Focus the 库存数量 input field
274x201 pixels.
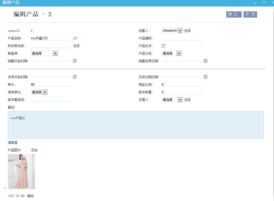(182, 92)
